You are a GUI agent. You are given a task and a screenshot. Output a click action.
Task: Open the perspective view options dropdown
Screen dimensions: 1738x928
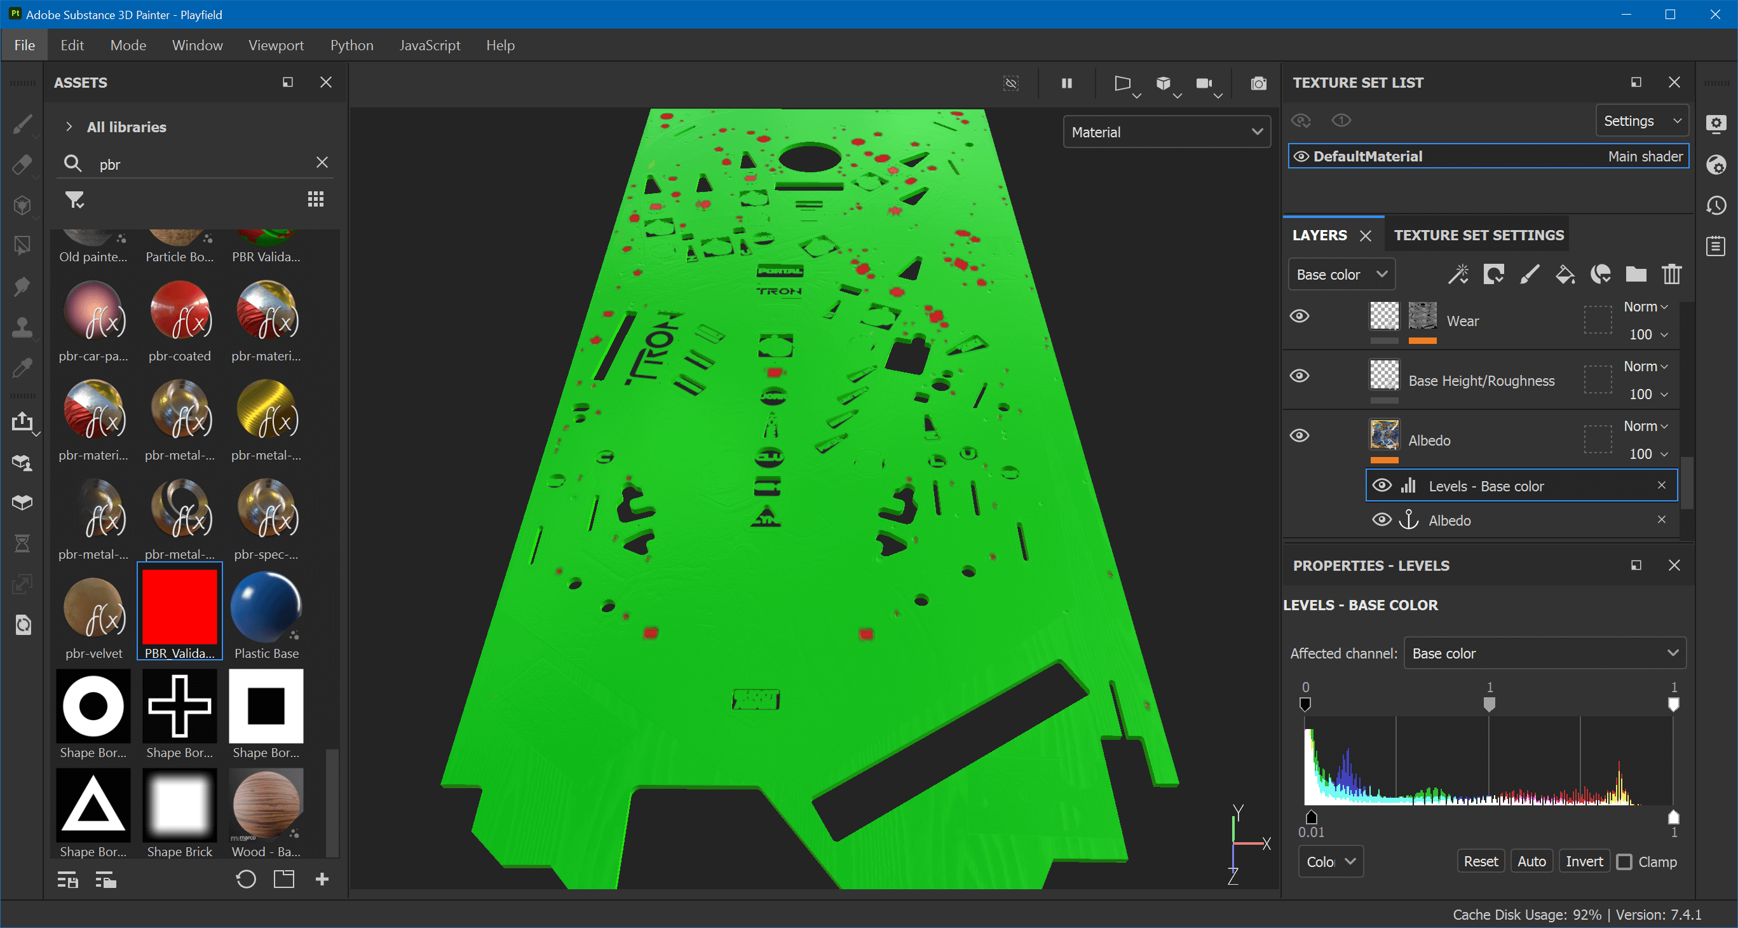[x=1125, y=85]
